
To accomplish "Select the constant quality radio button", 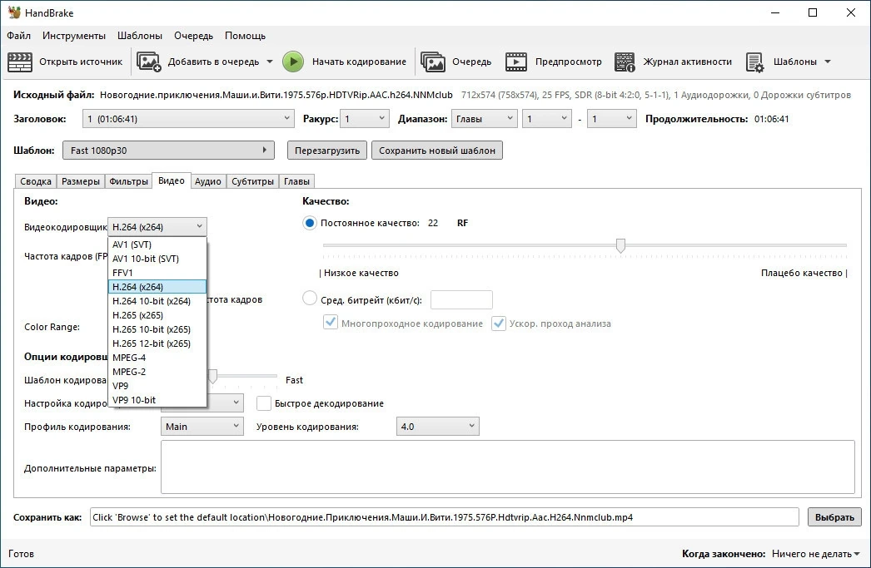I will point(310,223).
